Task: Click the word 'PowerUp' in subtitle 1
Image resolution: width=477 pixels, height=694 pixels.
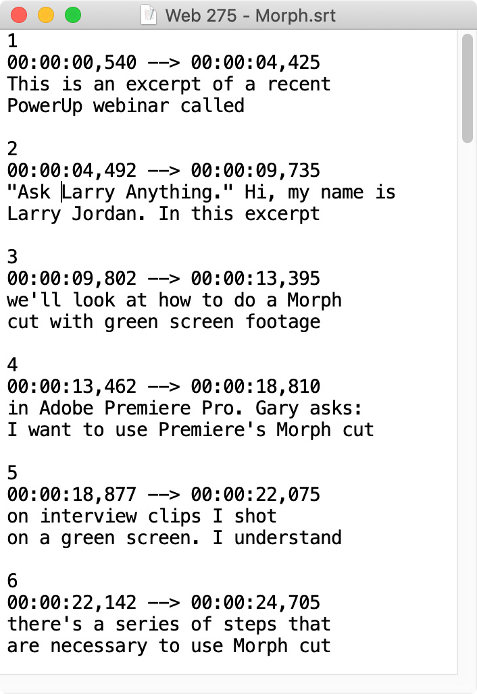Action: (45, 106)
